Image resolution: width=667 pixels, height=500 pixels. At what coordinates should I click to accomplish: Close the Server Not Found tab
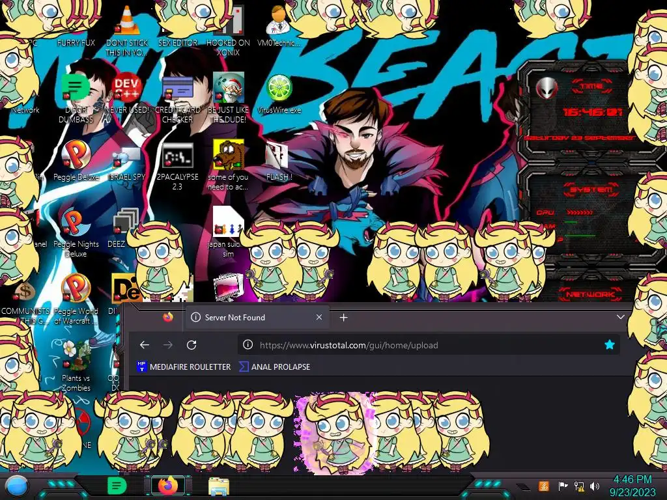pos(319,317)
